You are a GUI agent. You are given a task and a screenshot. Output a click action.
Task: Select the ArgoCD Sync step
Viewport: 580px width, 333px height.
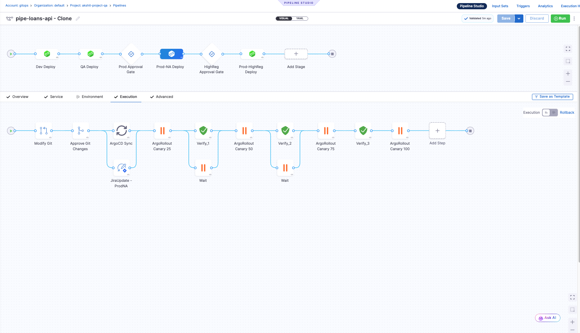(x=121, y=131)
